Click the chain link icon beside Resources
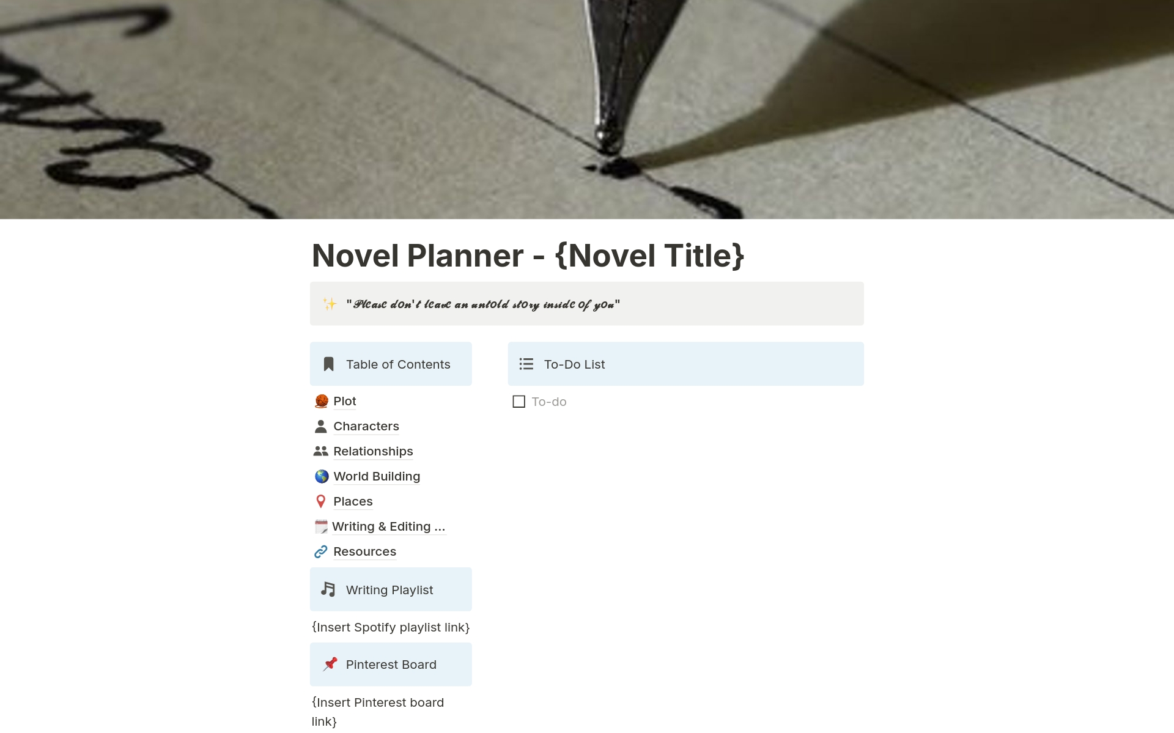This screenshot has height=733, width=1174. 321,551
